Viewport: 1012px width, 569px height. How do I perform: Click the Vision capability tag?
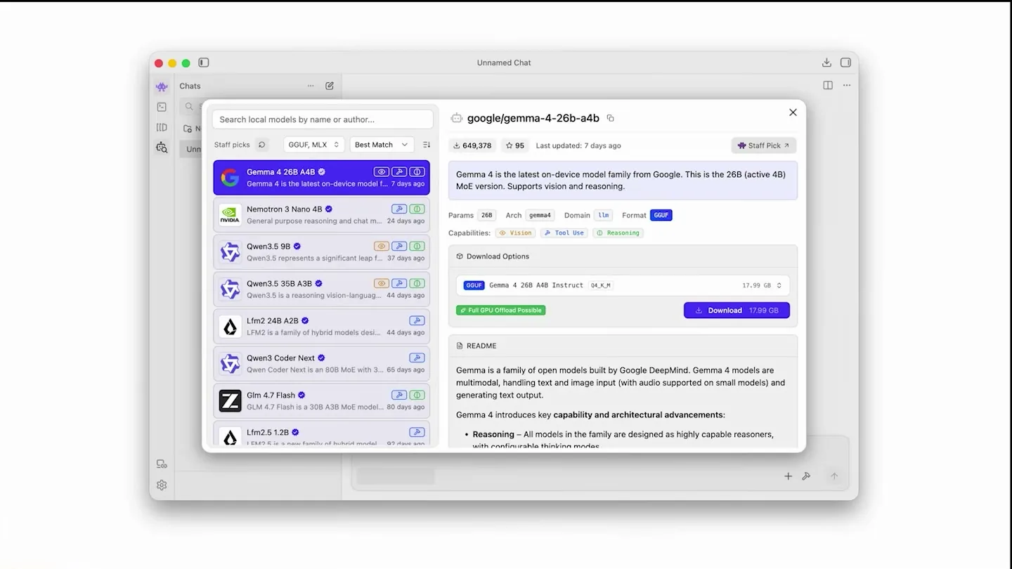515,233
